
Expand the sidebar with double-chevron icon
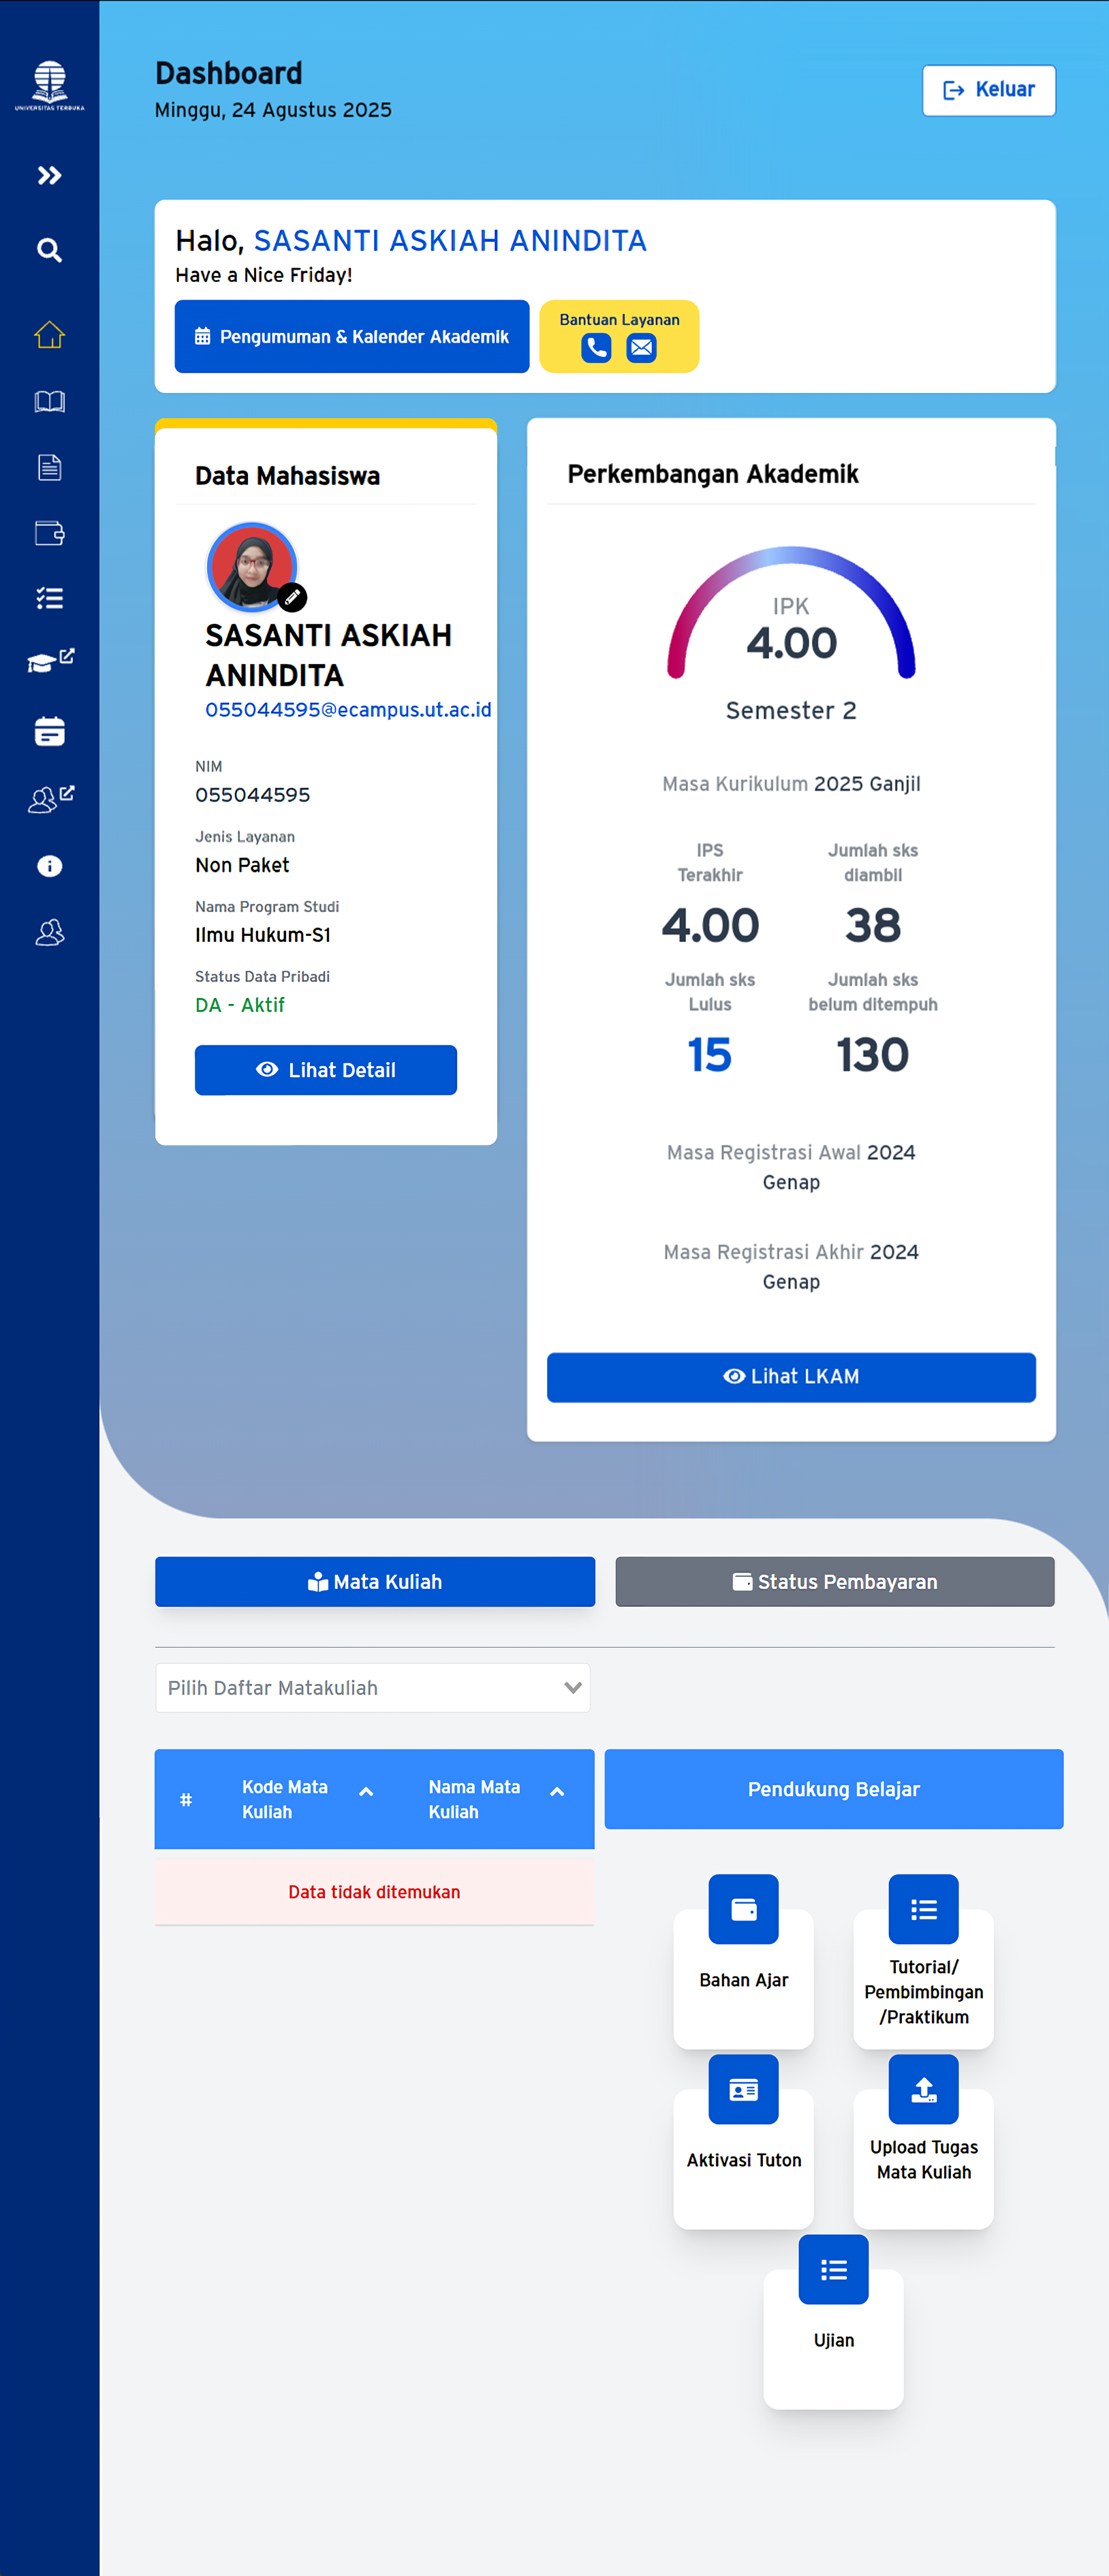click(49, 176)
